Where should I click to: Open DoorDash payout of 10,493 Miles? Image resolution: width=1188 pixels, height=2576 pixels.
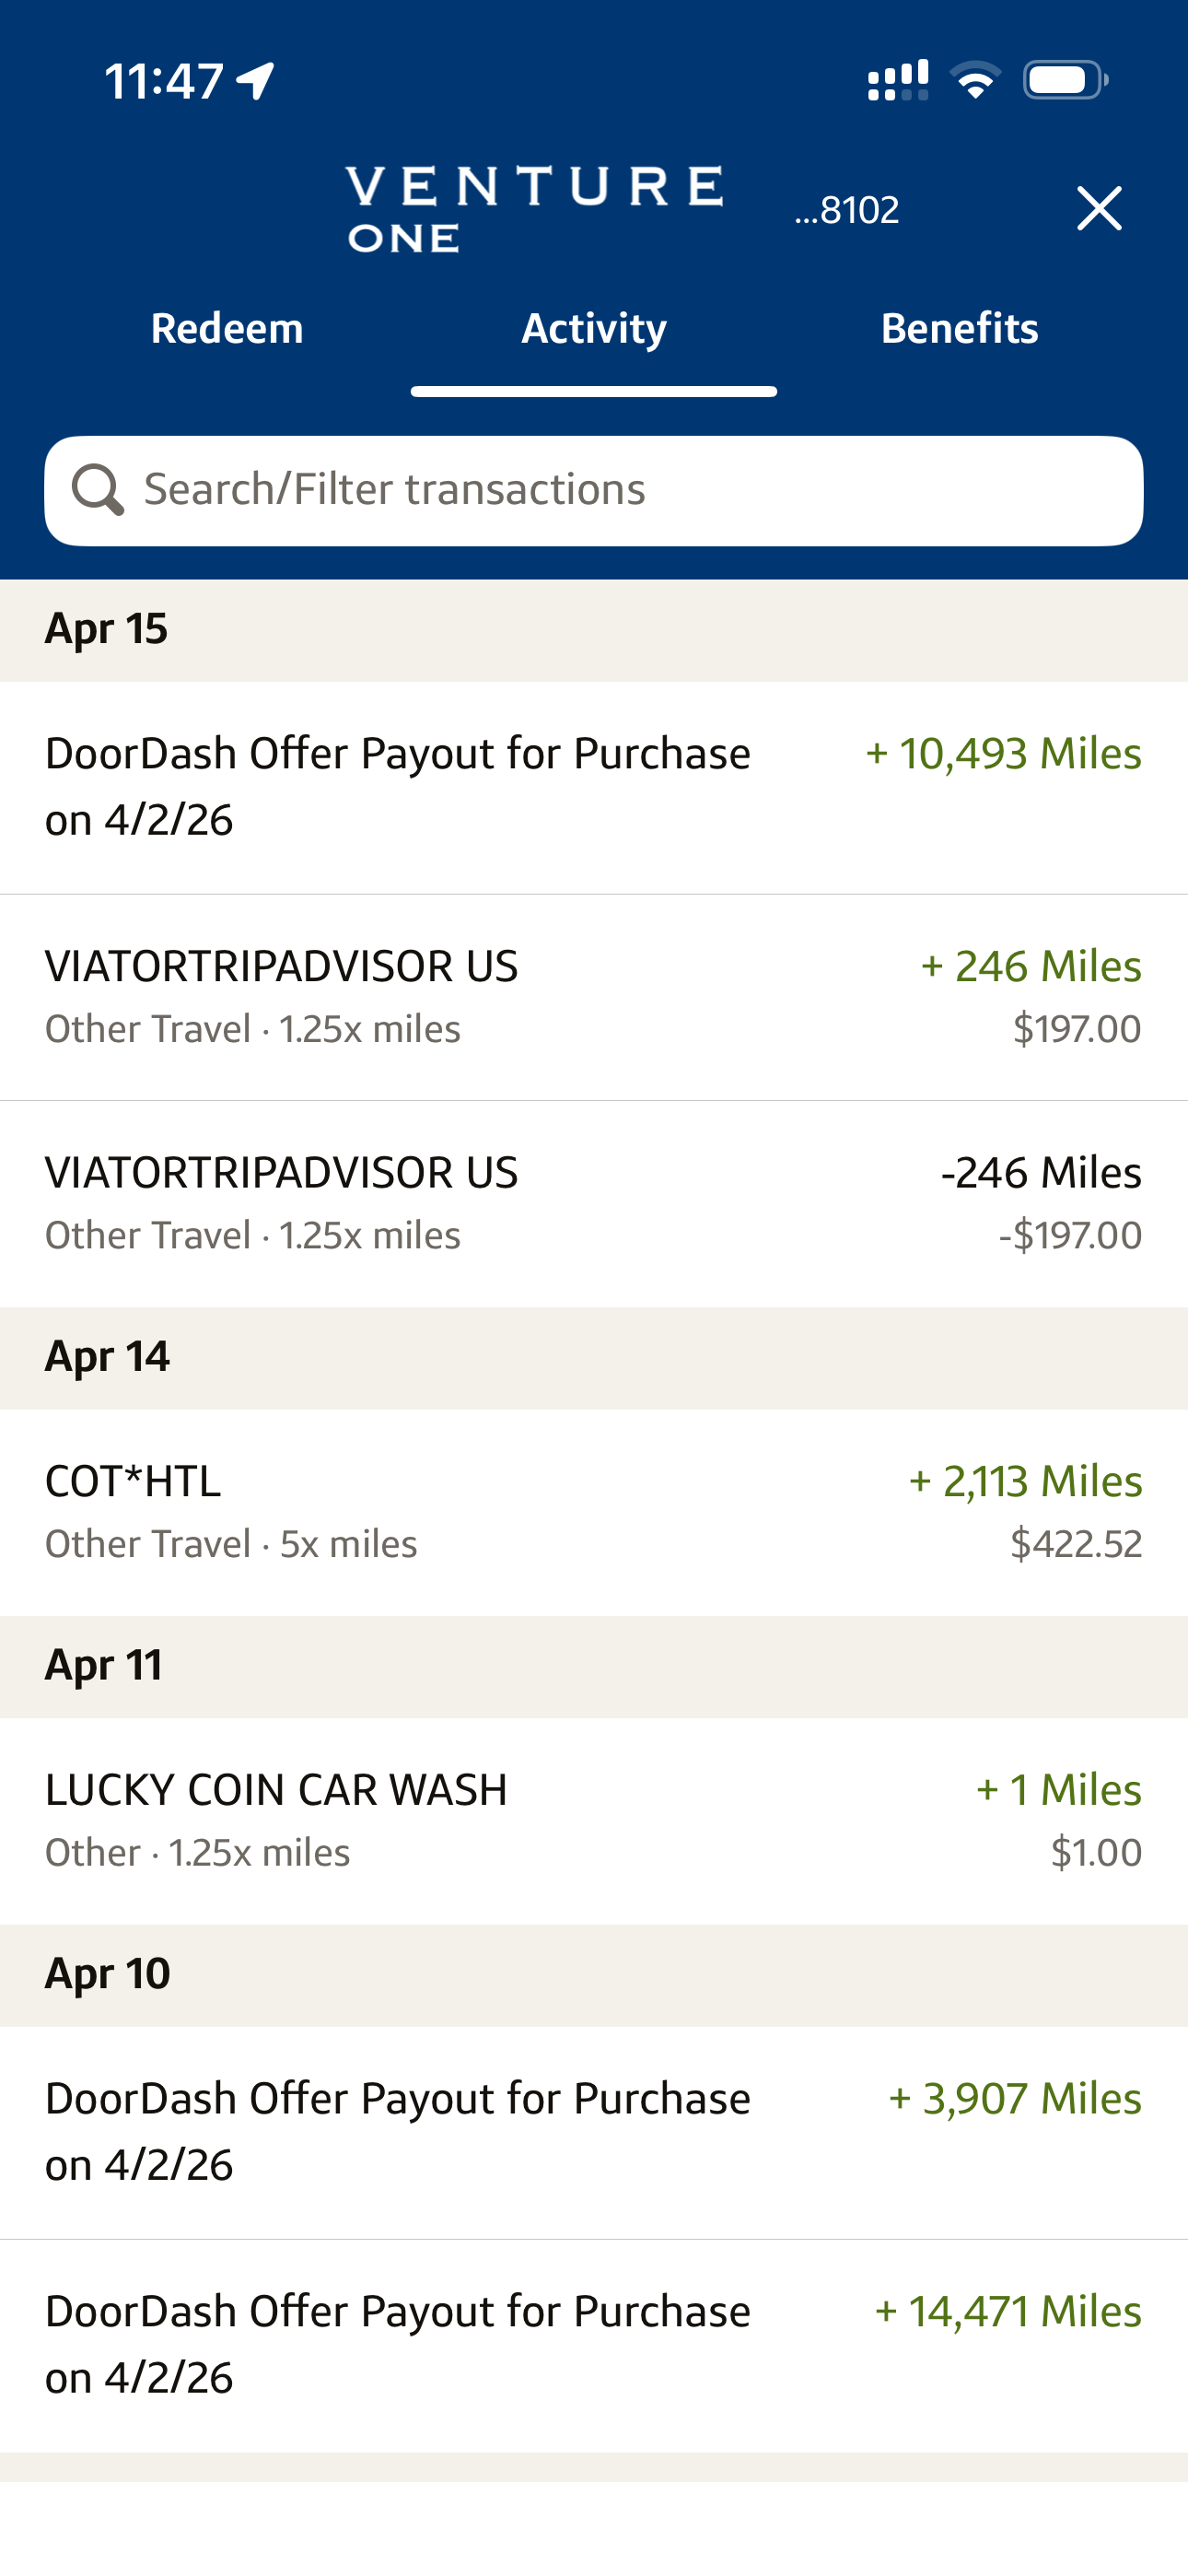click(x=594, y=787)
